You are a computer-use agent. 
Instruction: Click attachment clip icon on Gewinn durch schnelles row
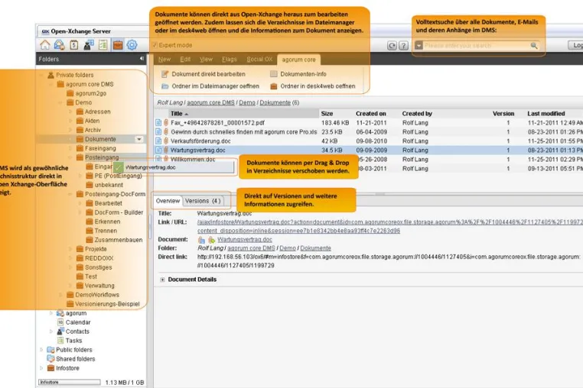[166, 132]
